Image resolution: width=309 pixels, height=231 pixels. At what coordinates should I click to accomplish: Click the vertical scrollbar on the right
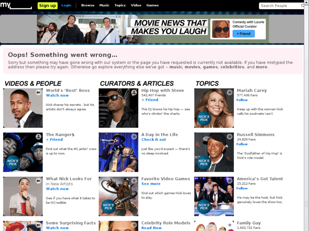point(306,115)
